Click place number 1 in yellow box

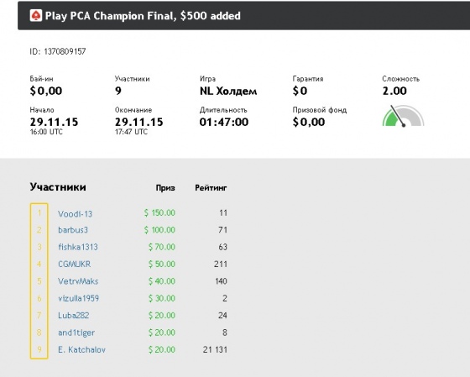tap(39, 213)
